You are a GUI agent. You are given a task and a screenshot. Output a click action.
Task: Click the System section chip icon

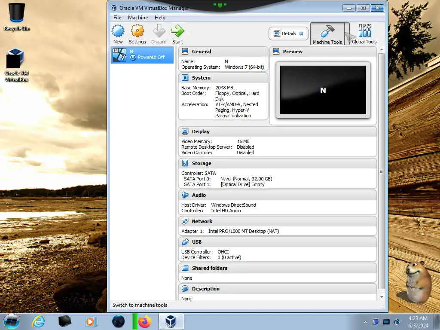point(185,78)
